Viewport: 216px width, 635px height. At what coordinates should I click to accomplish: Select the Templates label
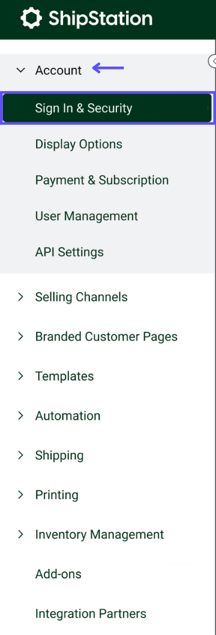[64, 376]
